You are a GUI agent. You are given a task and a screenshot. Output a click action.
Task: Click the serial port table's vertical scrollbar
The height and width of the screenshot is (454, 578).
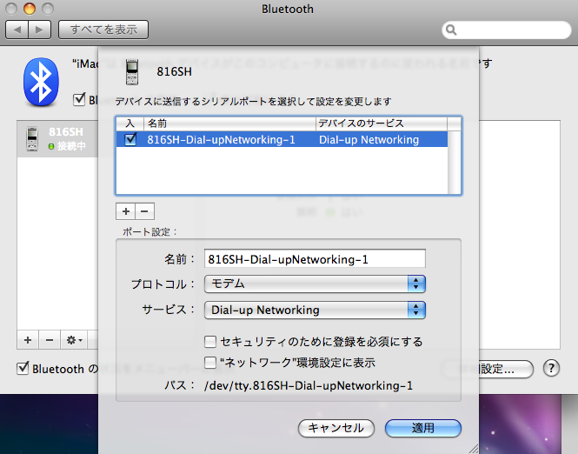(x=454, y=163)
